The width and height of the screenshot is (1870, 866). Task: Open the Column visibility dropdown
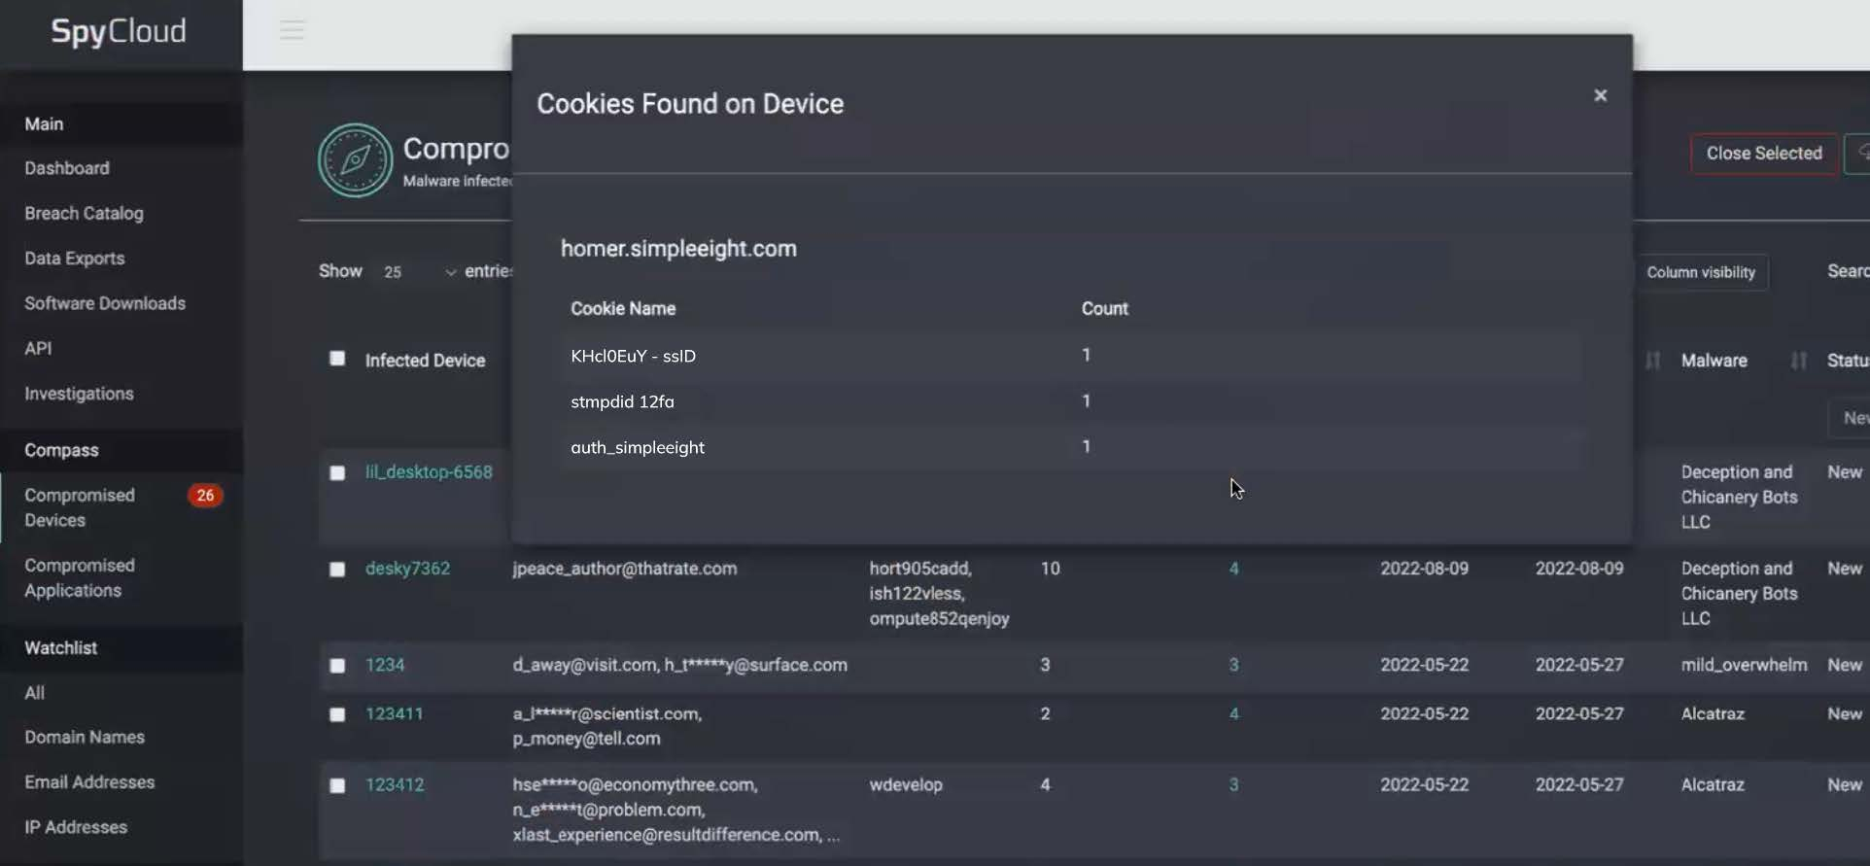pos(1701,272)
